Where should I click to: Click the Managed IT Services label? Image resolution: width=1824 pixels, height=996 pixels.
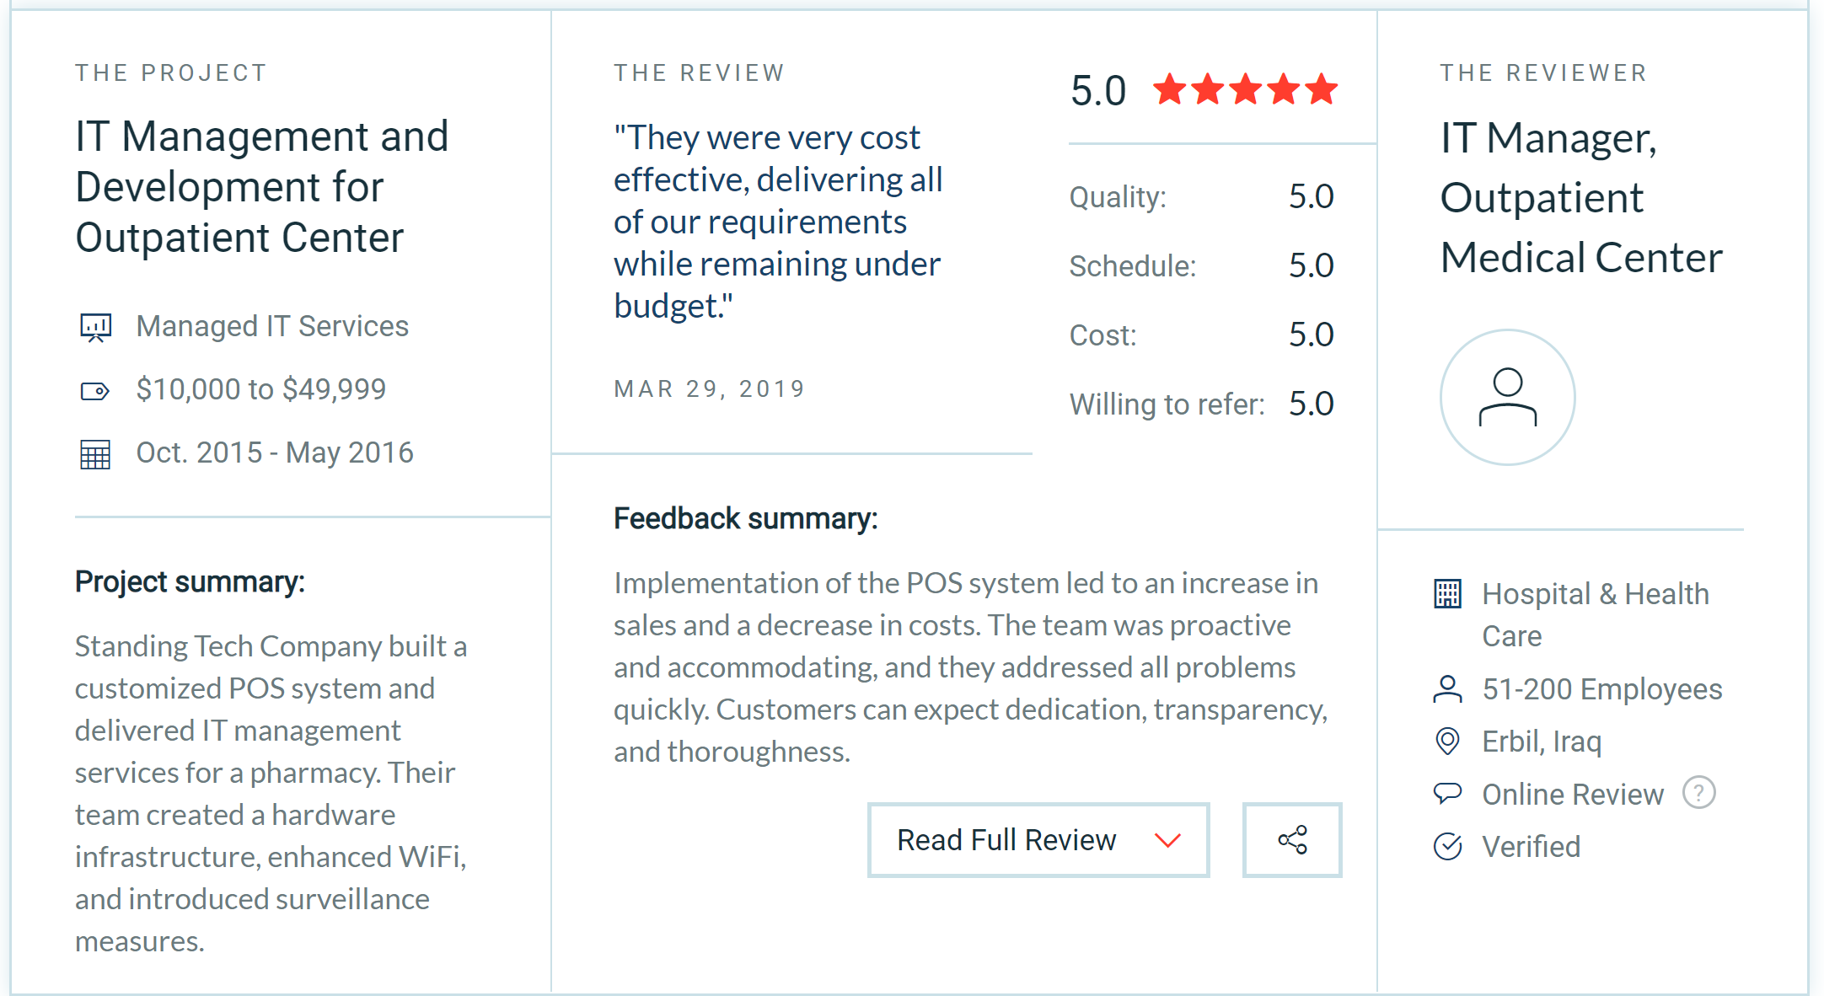coord(272,326)
